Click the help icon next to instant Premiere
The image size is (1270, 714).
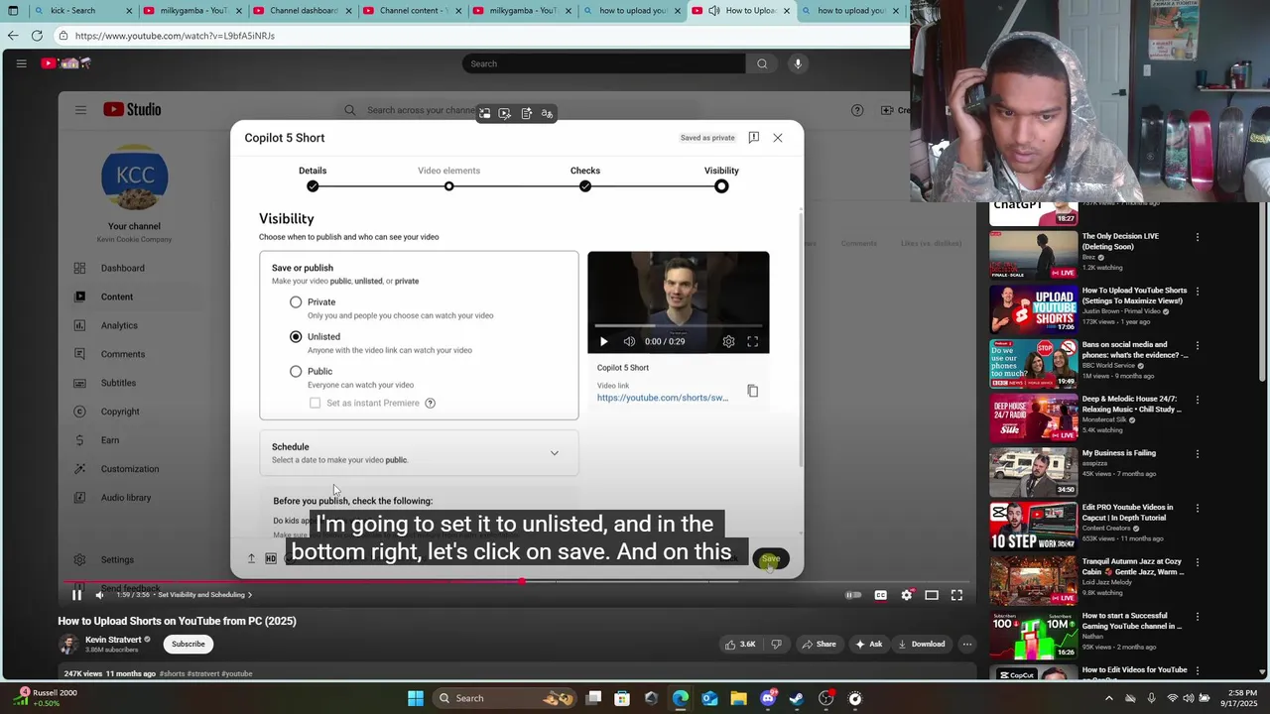point(430,403)
